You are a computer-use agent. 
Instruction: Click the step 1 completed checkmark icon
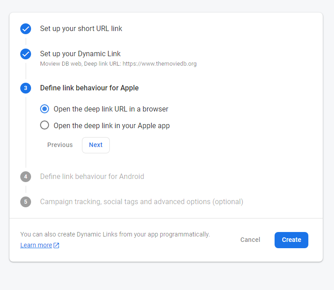tap(26, 29)
